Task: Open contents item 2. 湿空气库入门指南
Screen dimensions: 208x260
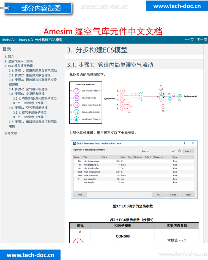Action: [x=19, y=61]
